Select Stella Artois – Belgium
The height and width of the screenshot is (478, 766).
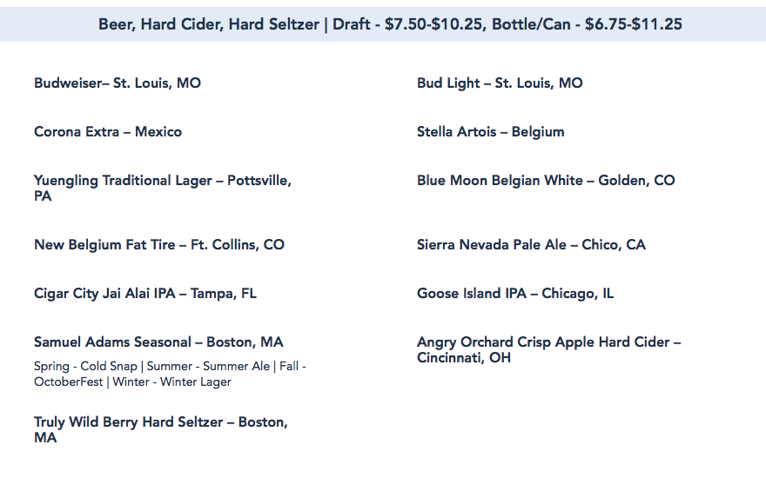[490, 132]
